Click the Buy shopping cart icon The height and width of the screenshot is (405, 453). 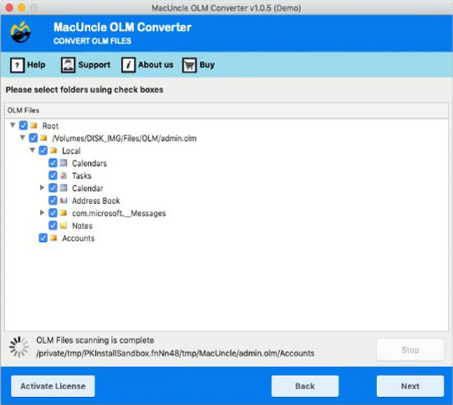[x=189, y=65]
